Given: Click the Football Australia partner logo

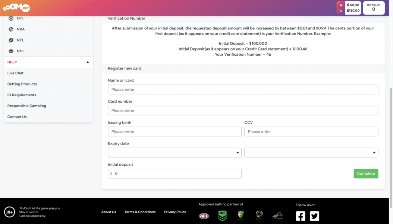Looking at the screenshot, I should click(x=259, y=216).
